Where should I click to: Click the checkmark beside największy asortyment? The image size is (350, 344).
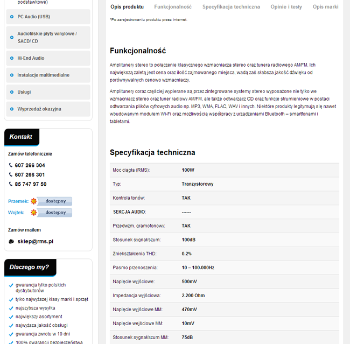[11, 317]
